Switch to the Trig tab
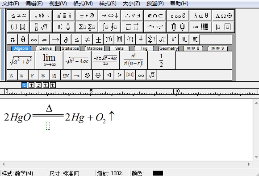Image resolution: width=259 pixels, height=176 pixels. (144, 48)
